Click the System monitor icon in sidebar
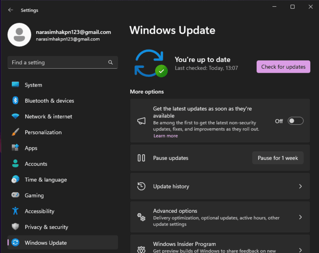319x253 pixels. point(15,85)
